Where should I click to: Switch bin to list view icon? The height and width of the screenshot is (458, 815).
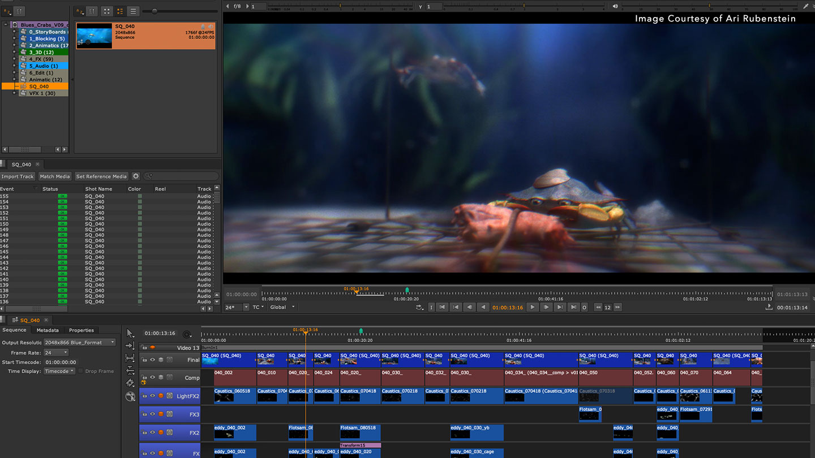(133, 11)
